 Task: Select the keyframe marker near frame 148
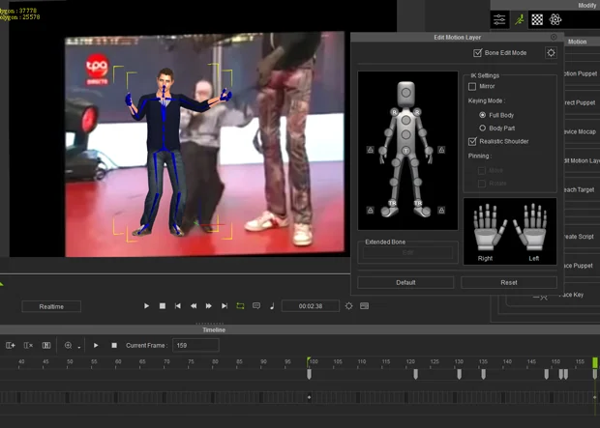(547, 374)
